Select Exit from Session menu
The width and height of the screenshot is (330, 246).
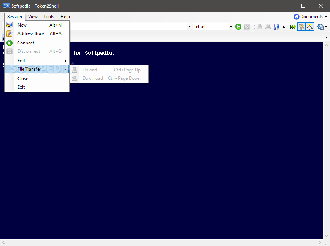click(x=37, y=87)
